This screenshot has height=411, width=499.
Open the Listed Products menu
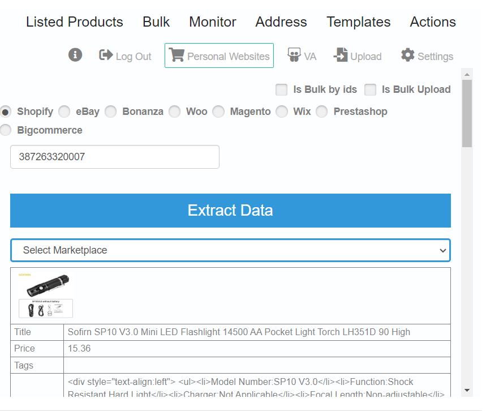click(x=75, y=22)
